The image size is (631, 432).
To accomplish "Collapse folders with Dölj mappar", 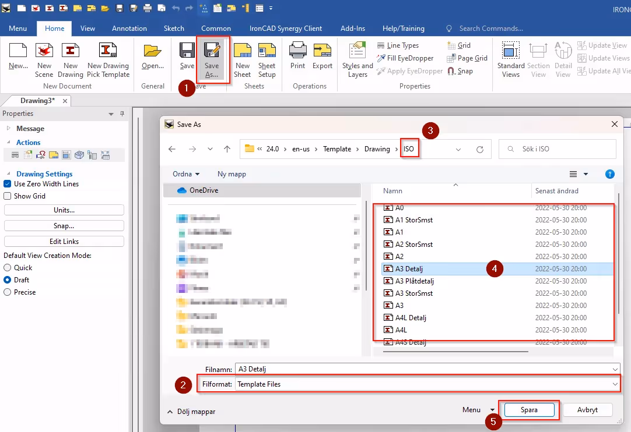I will point(191,412).
